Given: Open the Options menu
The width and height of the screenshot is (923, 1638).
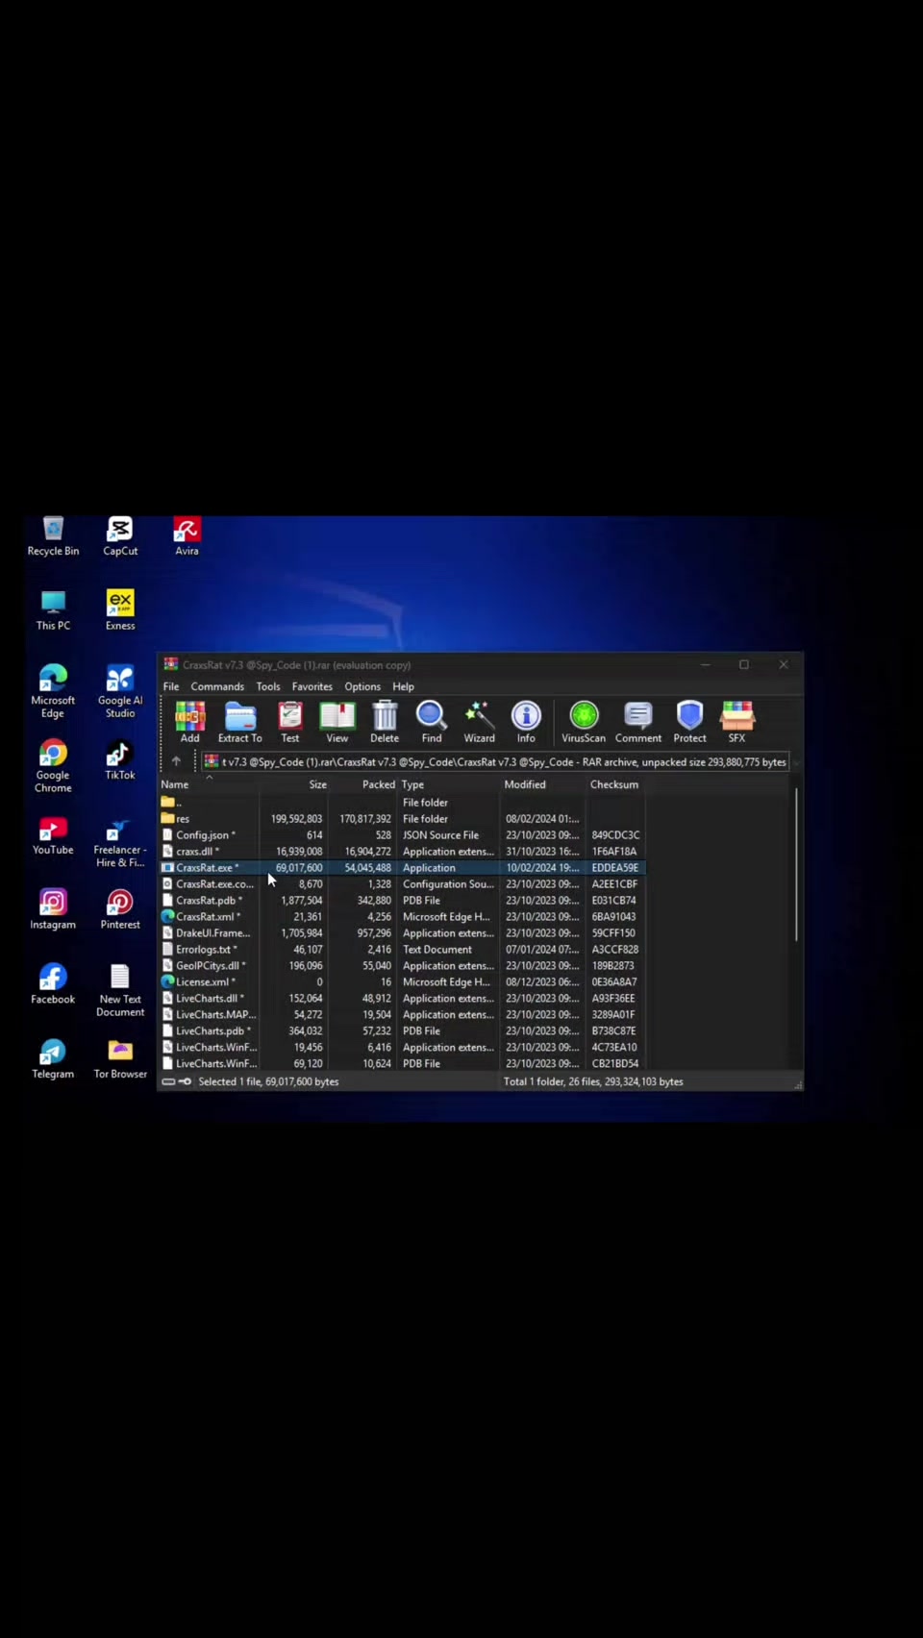Looking at the screenshot, I should (x=362, y=686).
